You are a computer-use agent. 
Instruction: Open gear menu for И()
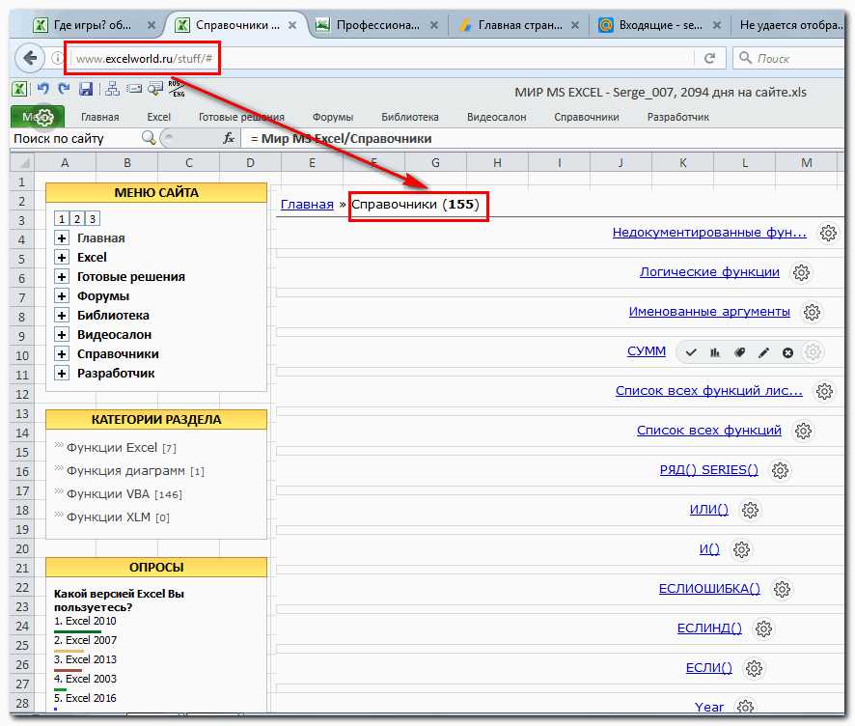pos(741,550)
